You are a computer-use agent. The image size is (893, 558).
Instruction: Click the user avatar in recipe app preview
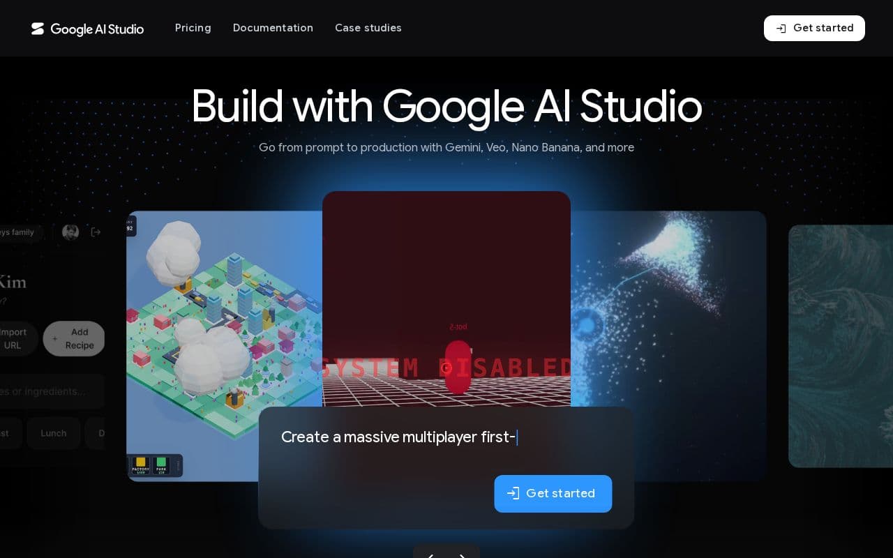click(70, 232)
